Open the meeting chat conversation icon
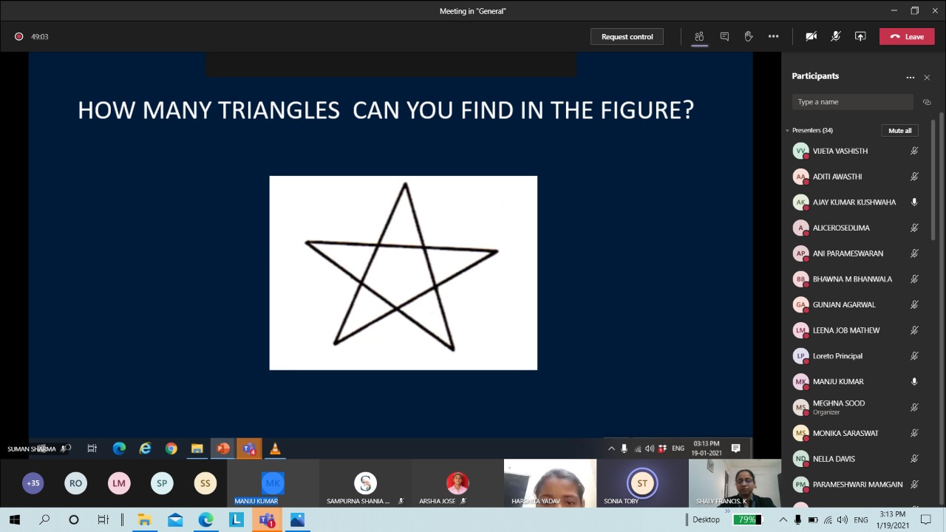 [x=724, y=36]
